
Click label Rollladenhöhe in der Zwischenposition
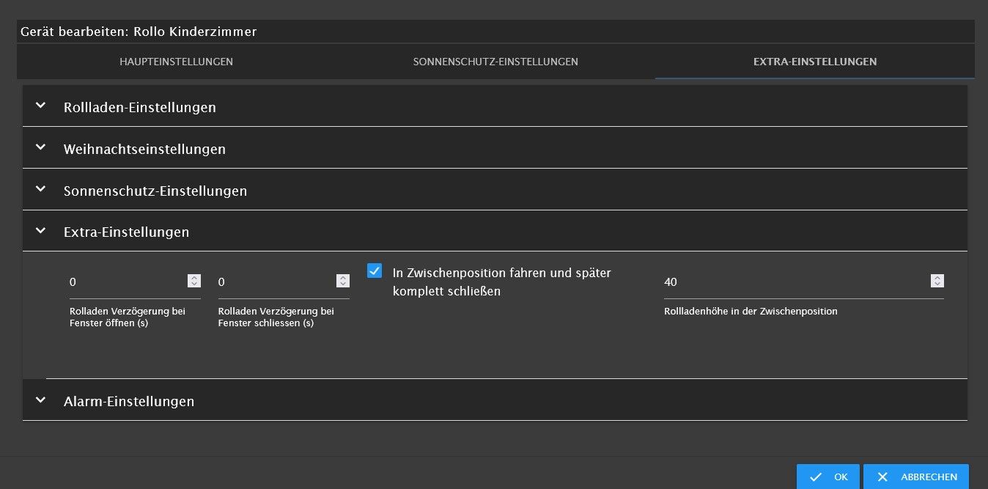[751, 311]
